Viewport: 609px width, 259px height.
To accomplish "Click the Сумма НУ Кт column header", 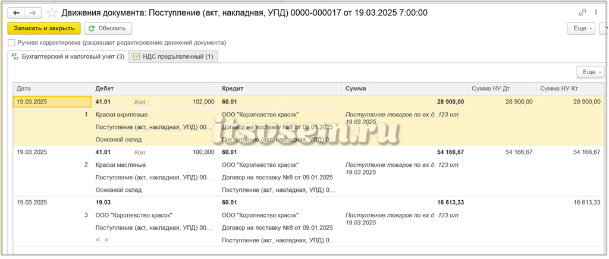I will 570,89.
